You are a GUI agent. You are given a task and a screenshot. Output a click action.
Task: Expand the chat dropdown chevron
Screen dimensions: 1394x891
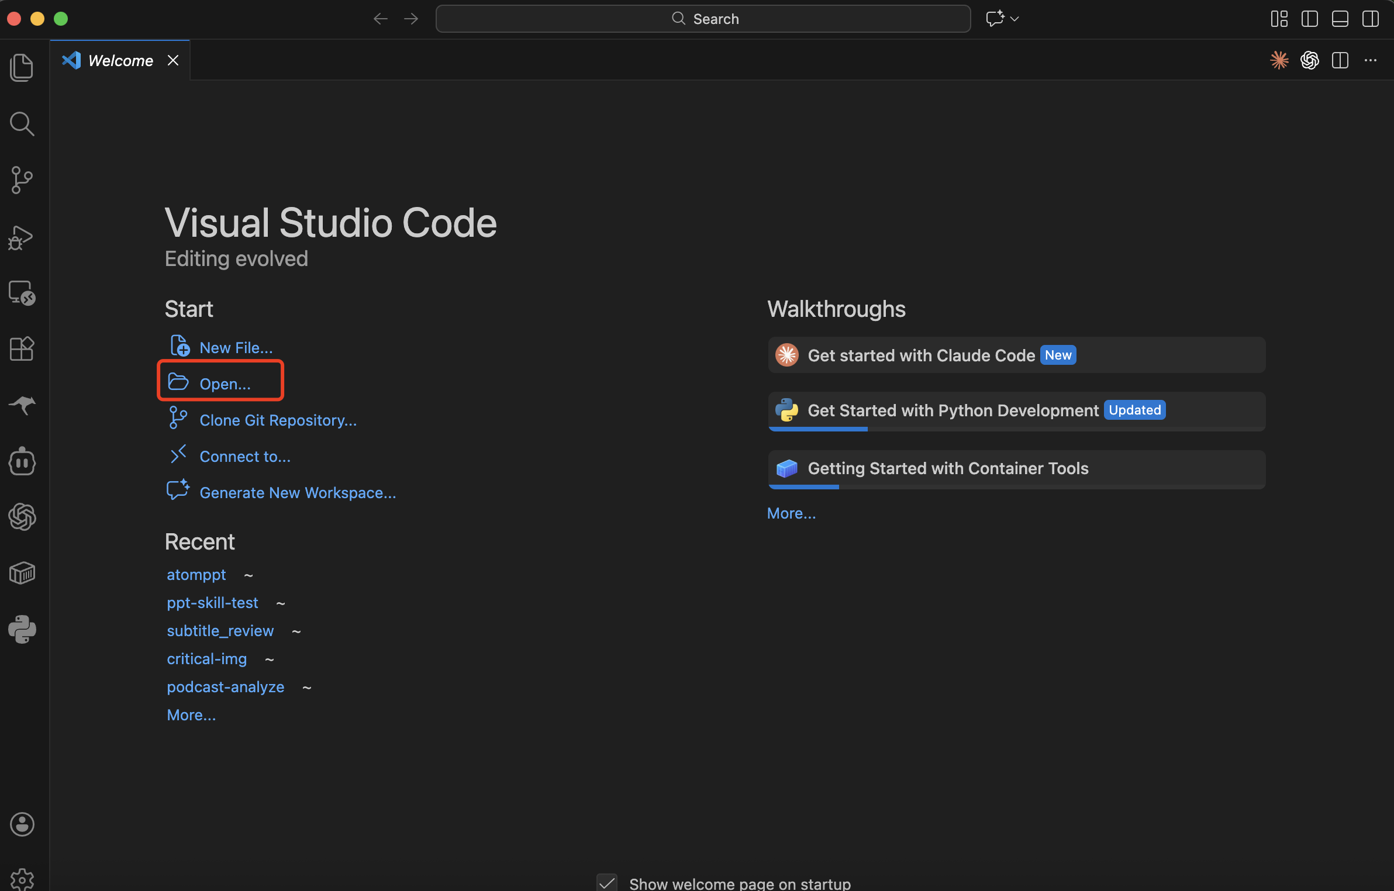(1015, 19)
